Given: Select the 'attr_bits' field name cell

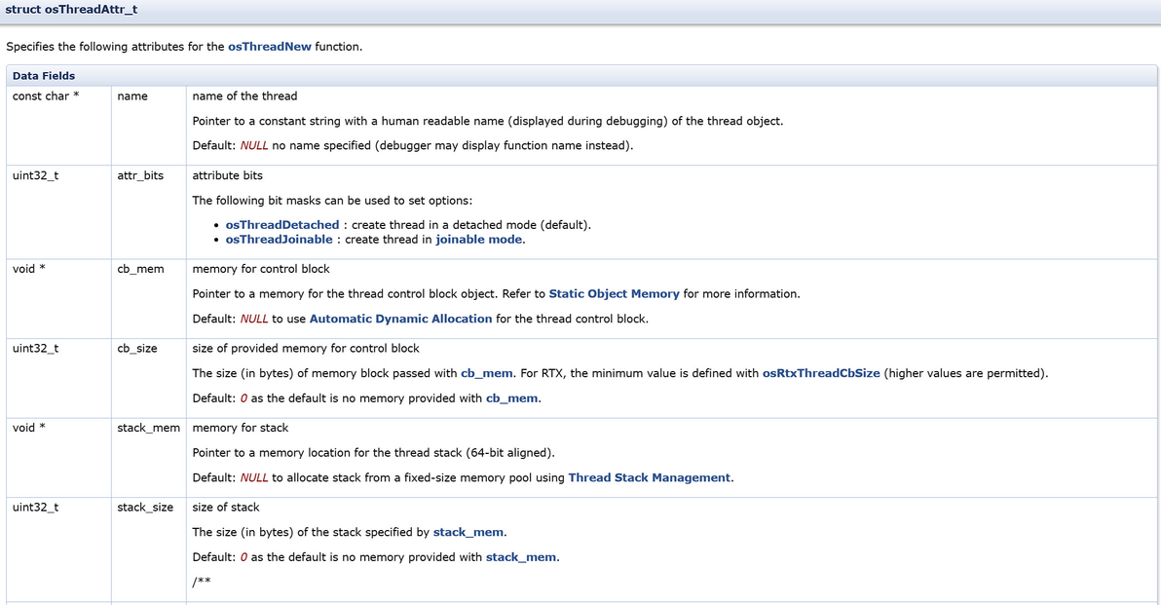Looking at the screenshot, I should 140,175.
